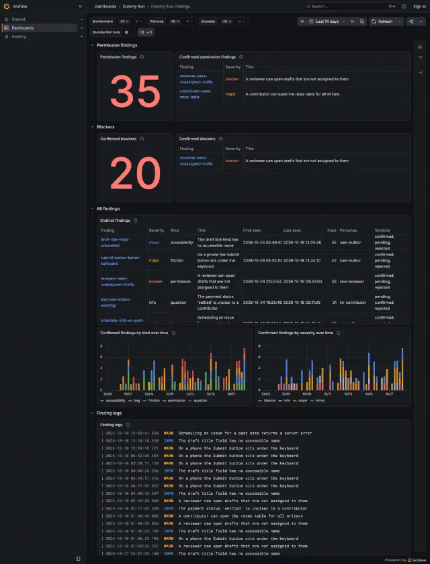Click the side toolbar collapse arrow icon
The height and width of the screenshot is (564, 430).
pos(419,73)
